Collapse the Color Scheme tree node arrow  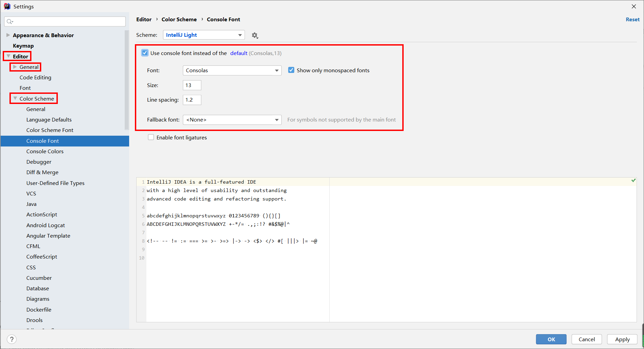(x=15, y=99)
